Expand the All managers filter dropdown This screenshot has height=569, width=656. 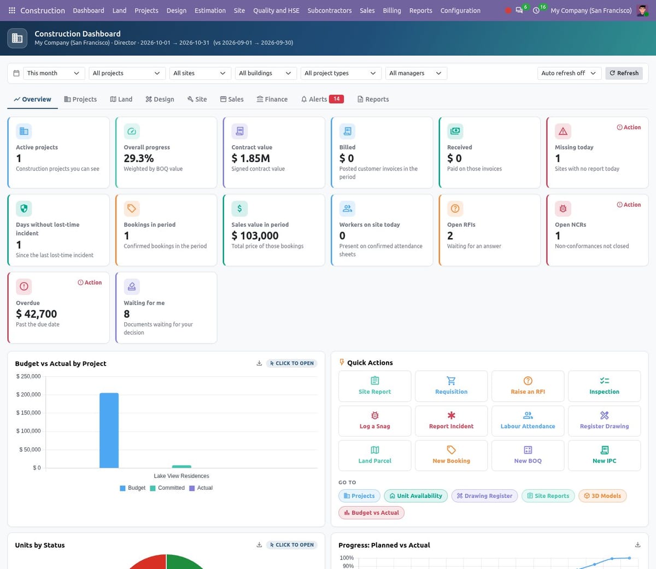point(416,73)
